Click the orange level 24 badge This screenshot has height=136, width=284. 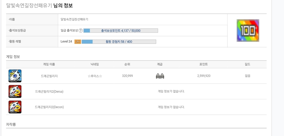click(78, 41)
